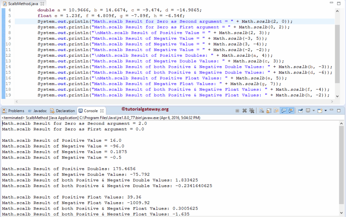Enable Scroll Lock in the console
346x217 pixels.
pyautogui.click(x=268, y=111)
